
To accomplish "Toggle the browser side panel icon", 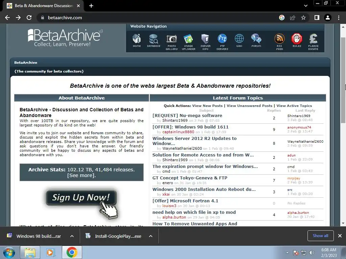I will point(317,18).
